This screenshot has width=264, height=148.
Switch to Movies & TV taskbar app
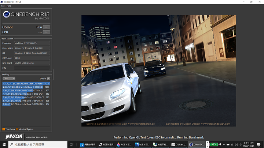[88, 144]
